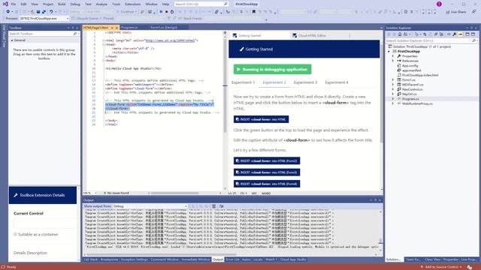Click the View Code icon in Solution Explorer
The height and width of the screenshot is (270, 481).
tap(449, 34)
